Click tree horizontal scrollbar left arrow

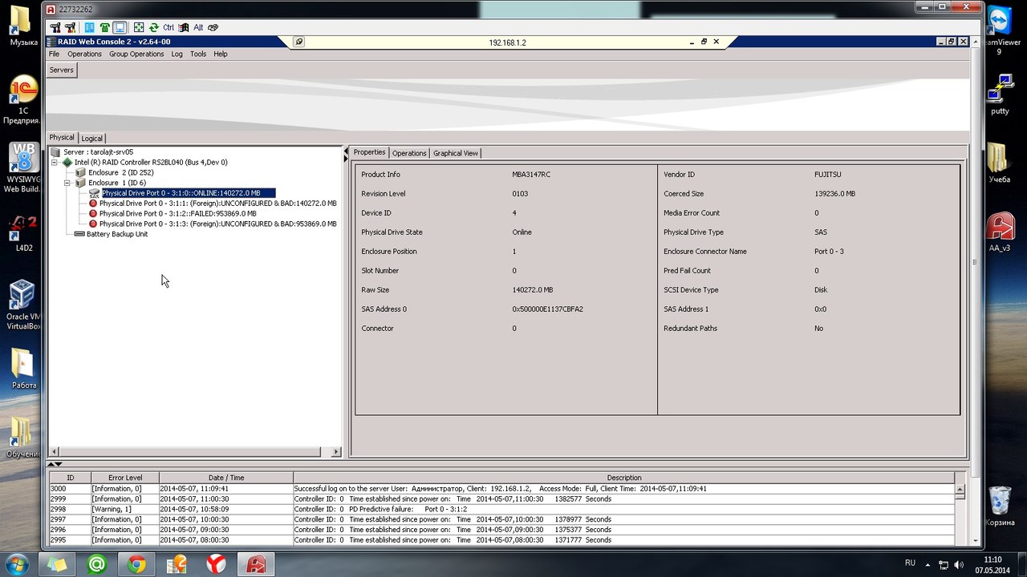54,452
